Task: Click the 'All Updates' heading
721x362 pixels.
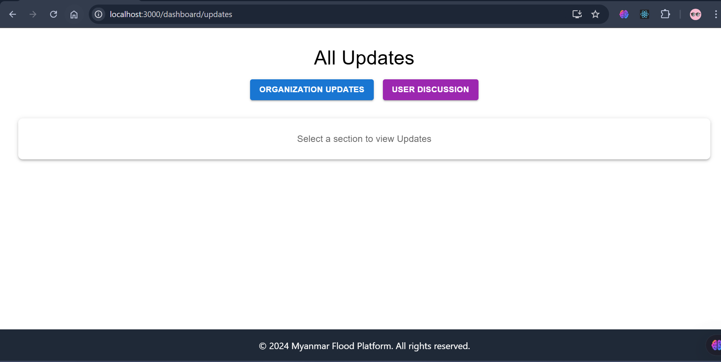Action: tap(364, 58)
